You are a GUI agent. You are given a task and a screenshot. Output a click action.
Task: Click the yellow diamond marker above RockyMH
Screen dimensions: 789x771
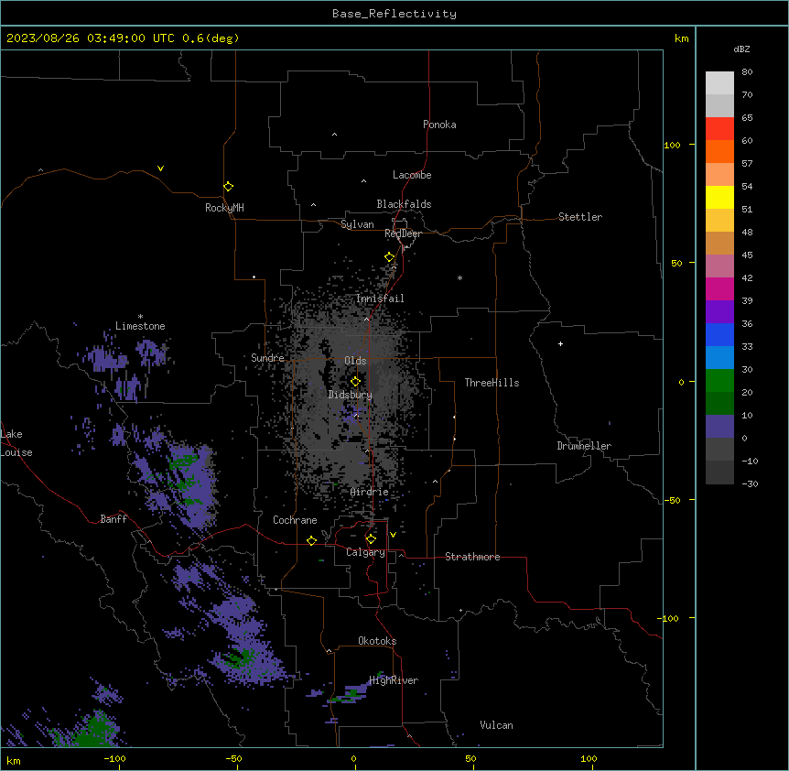(x=229, y=187)
